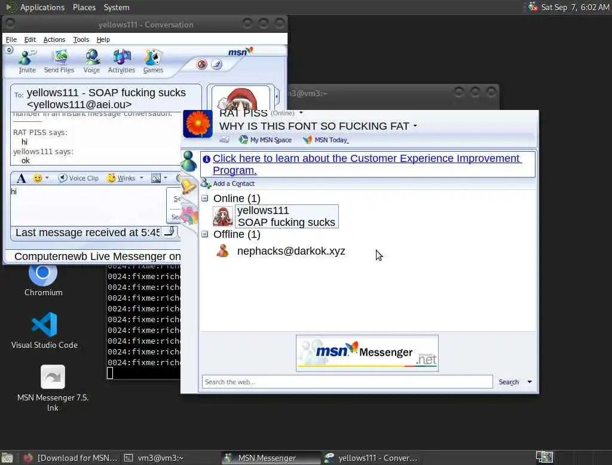Open the Places menu
This screenshot has width=612, height=465.
click(x=84, y=7)
